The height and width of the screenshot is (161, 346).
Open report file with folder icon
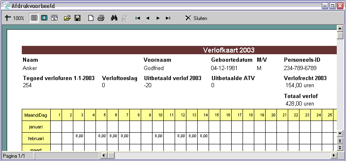[x=67, y=18]
